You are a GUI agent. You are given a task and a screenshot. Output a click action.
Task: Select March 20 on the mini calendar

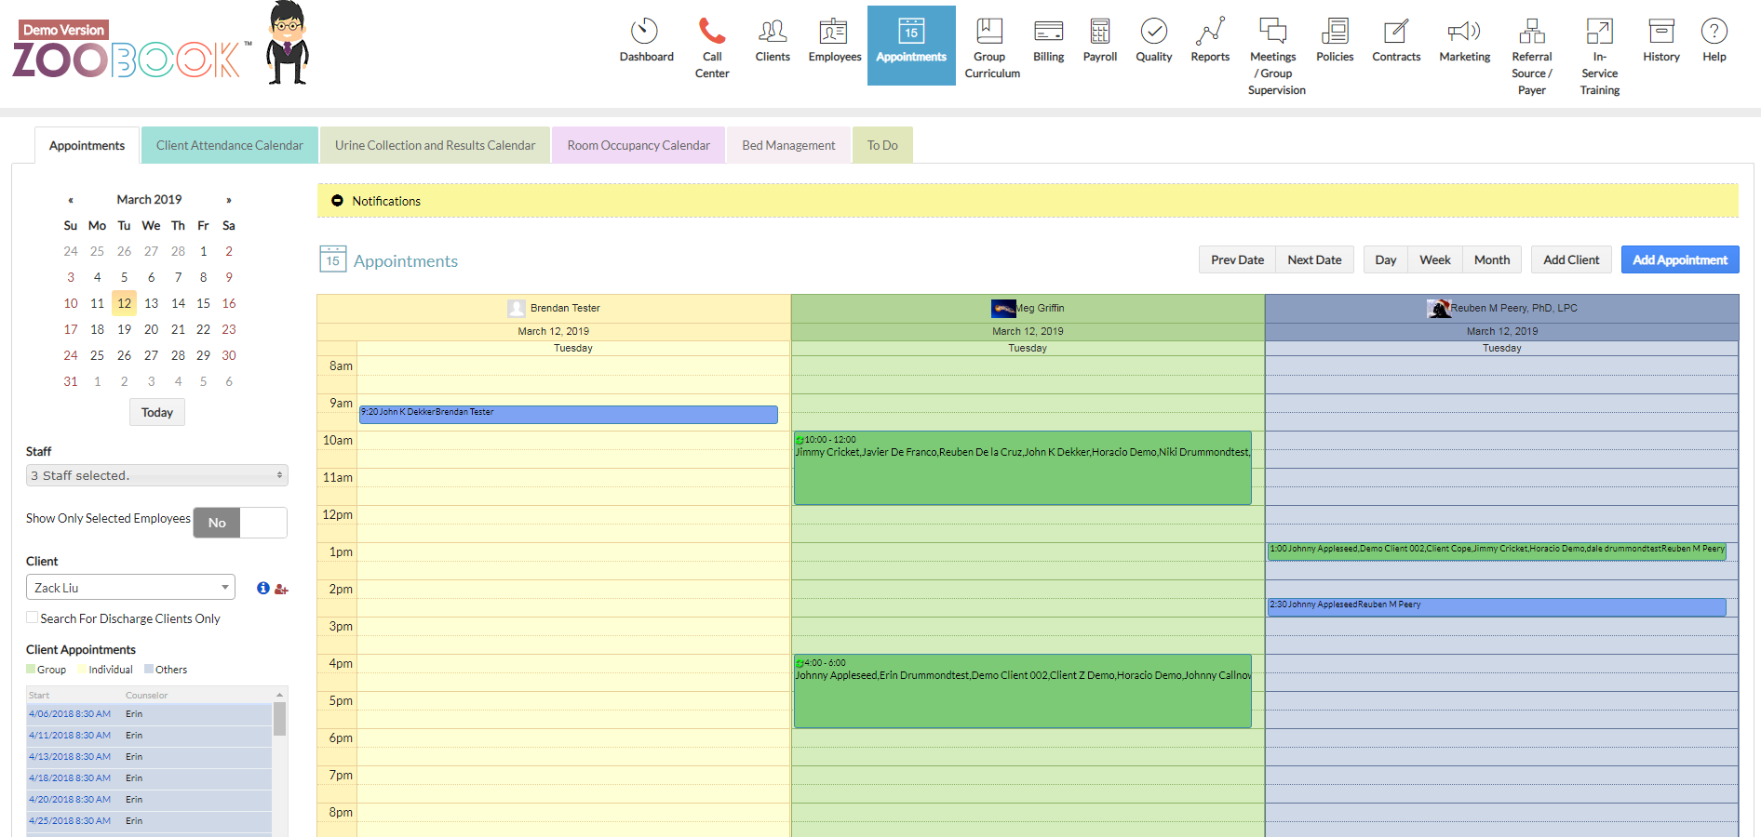[x=151, y=329]
